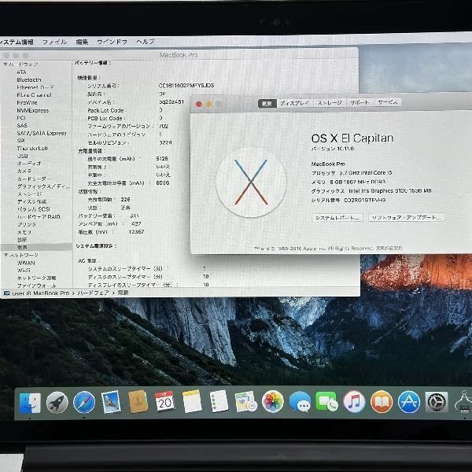Open Safari compass icon in Dock
This screenshot has width=472, height=472.
[x=84, y=402]
